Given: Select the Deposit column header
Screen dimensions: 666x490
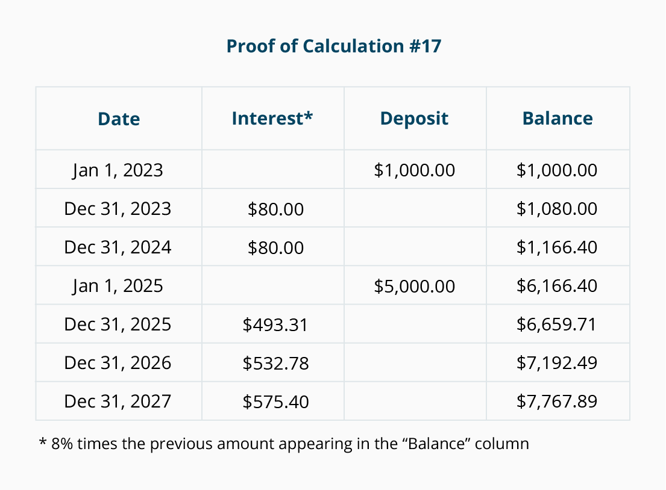Looking at the screenshot, I should pyautogui.click(x=414, y=118).
